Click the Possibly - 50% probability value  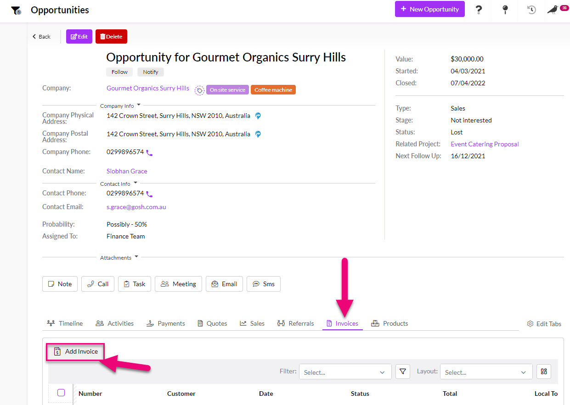[127, 224]
